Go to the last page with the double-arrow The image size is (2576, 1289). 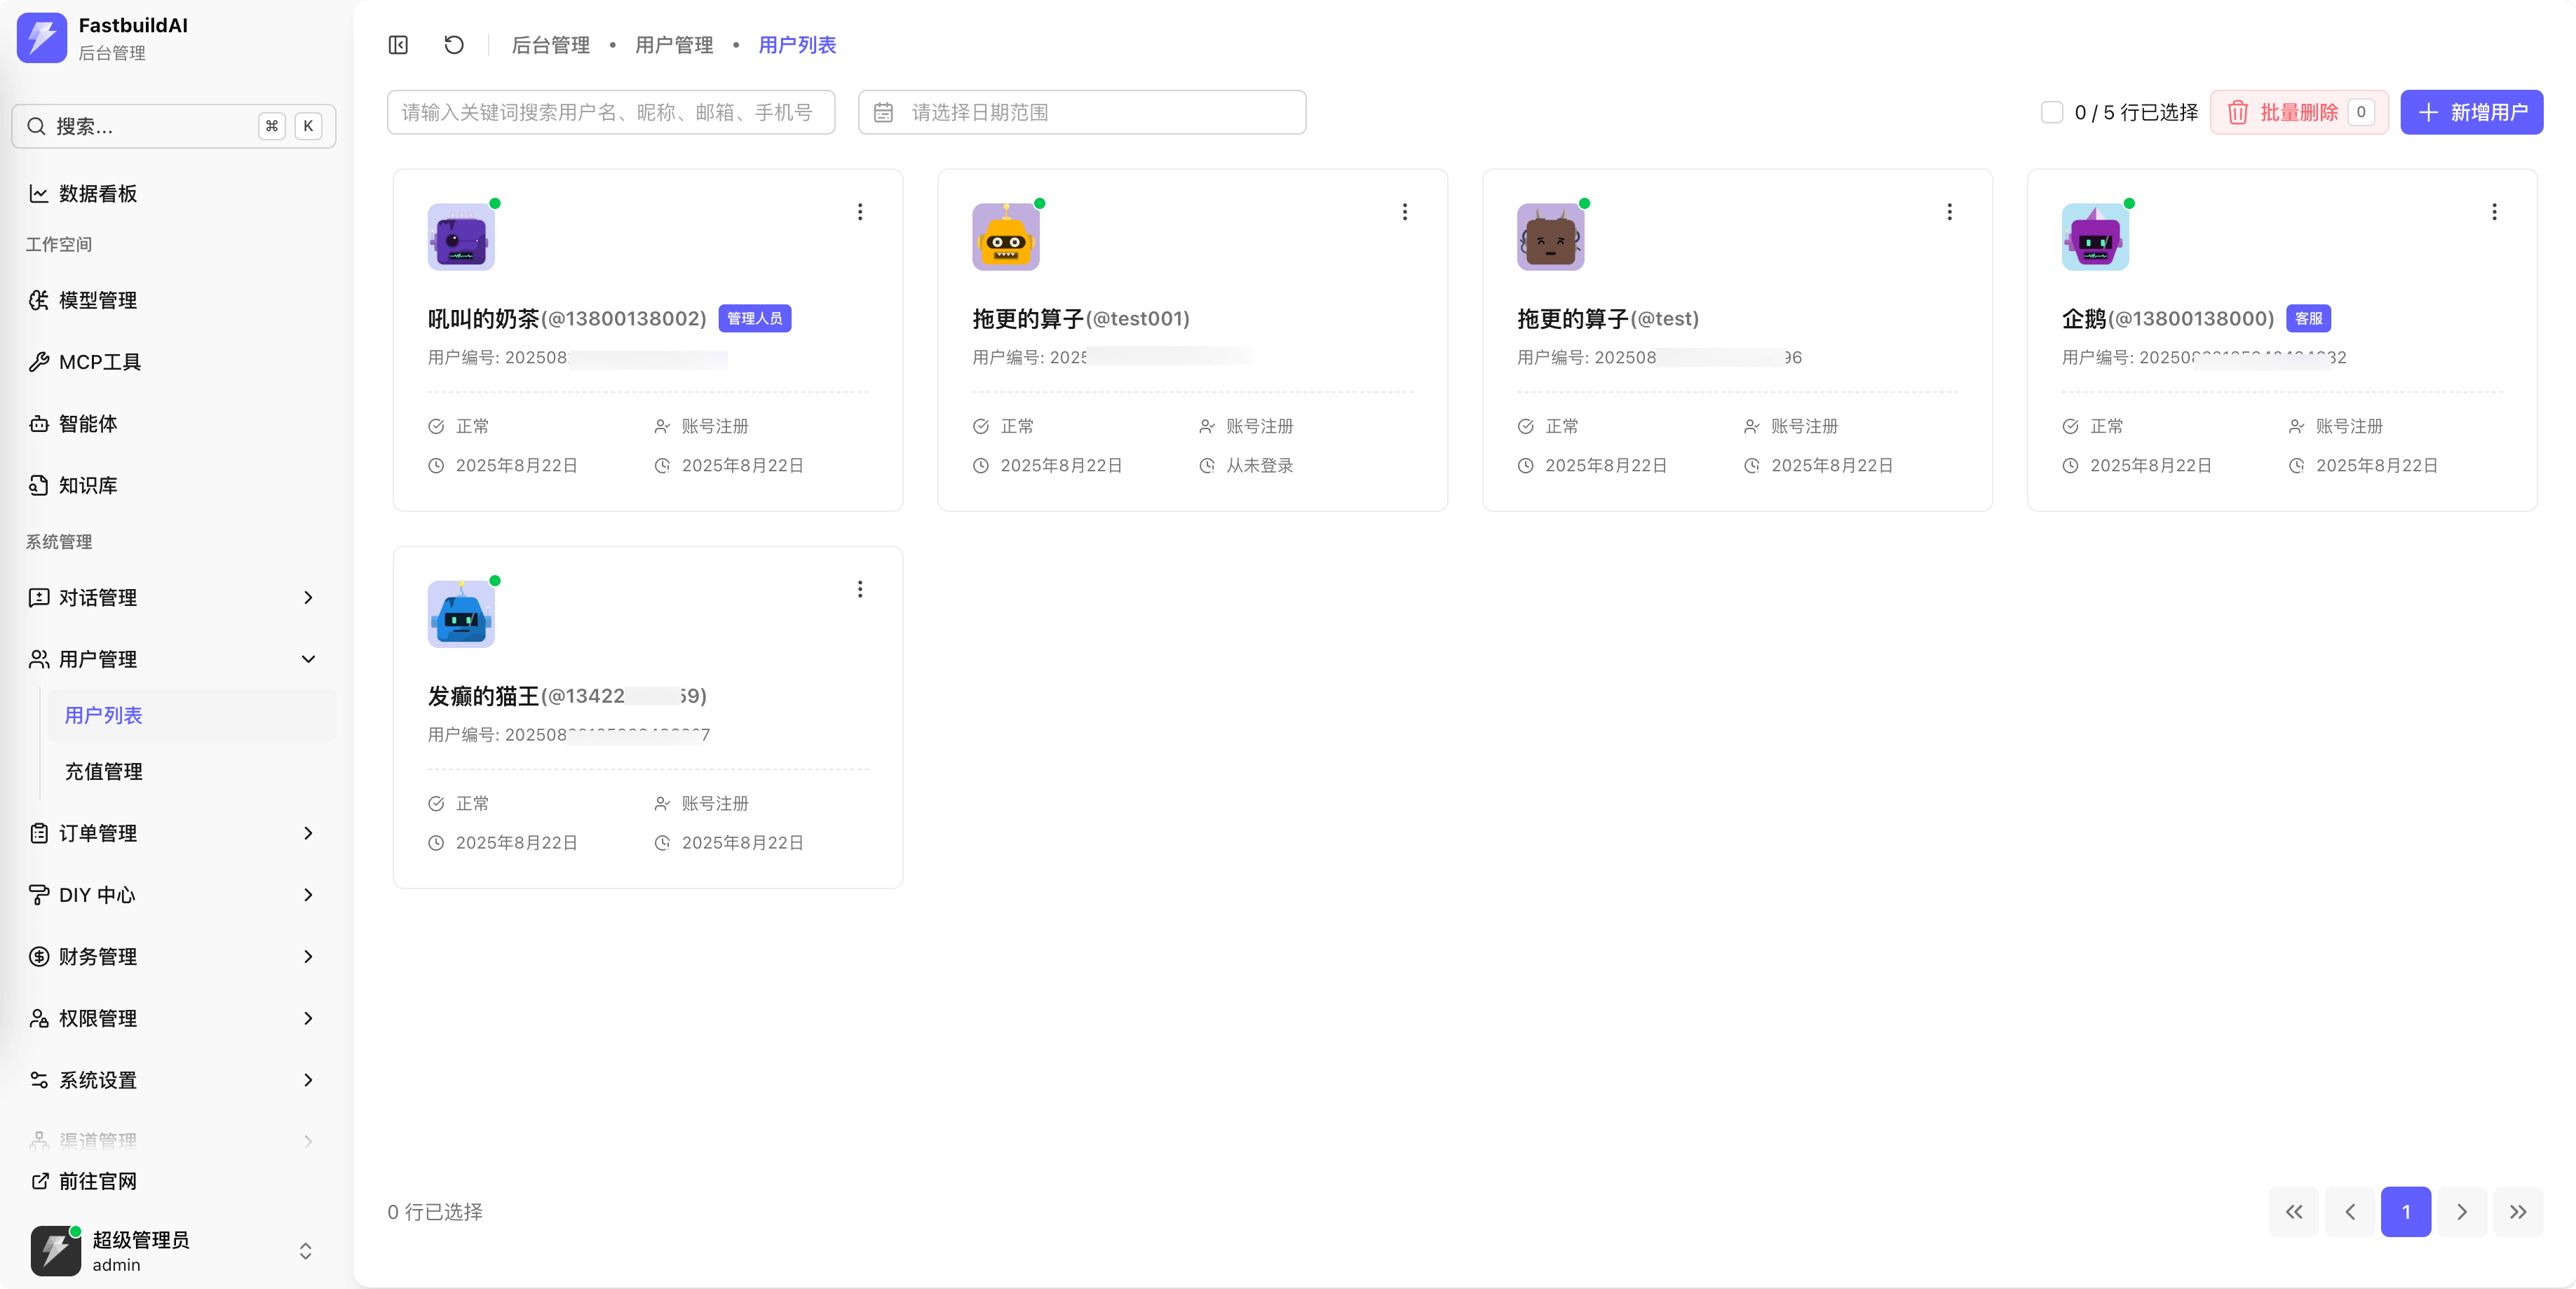coord(2517,1211)
